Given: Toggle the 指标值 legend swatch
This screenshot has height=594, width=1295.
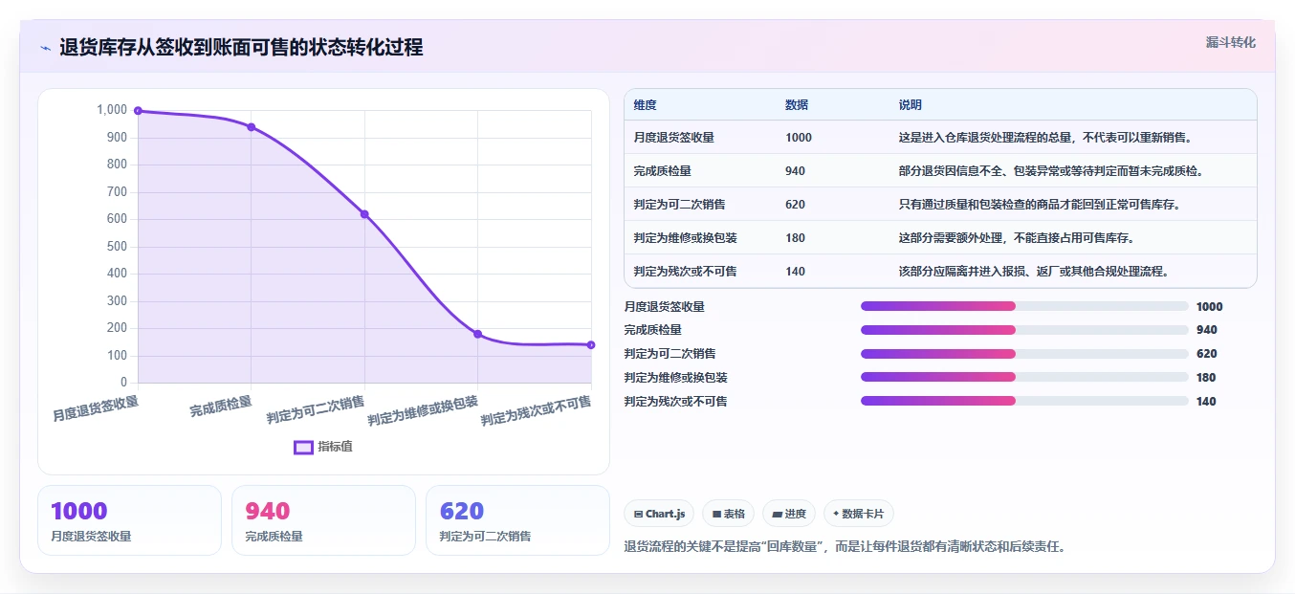Looking at the screenshot, I should click(303, 447).
